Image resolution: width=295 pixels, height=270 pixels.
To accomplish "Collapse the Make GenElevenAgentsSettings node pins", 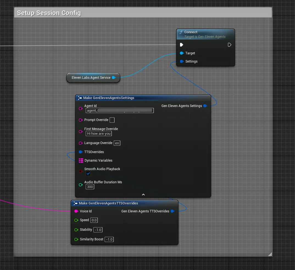I will 143,195.
